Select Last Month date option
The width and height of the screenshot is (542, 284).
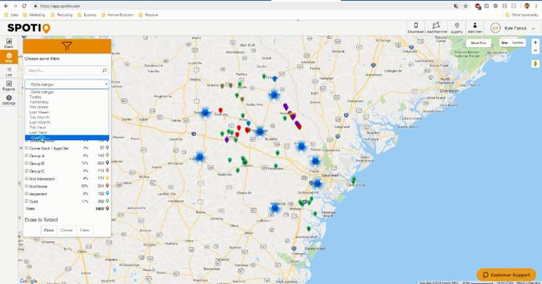67,122
